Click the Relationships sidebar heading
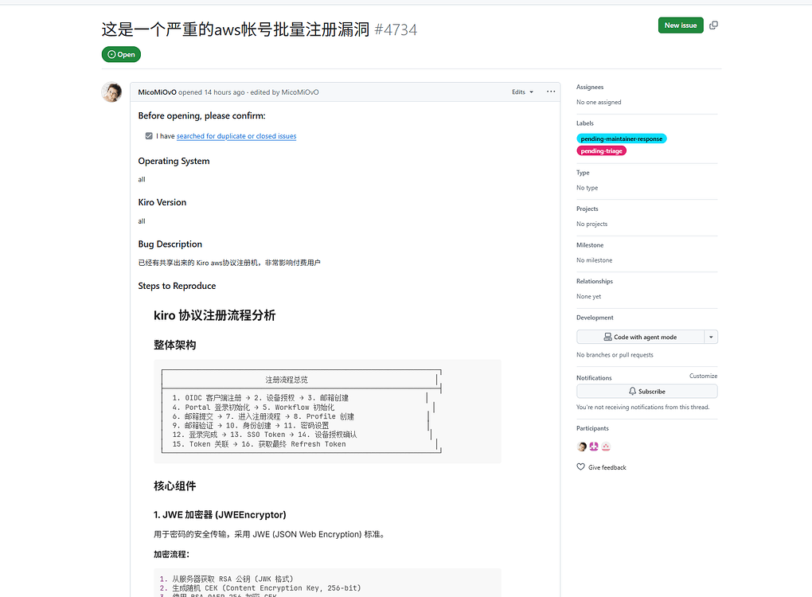This screenshot has width=812, height=597. coord(595,281)
